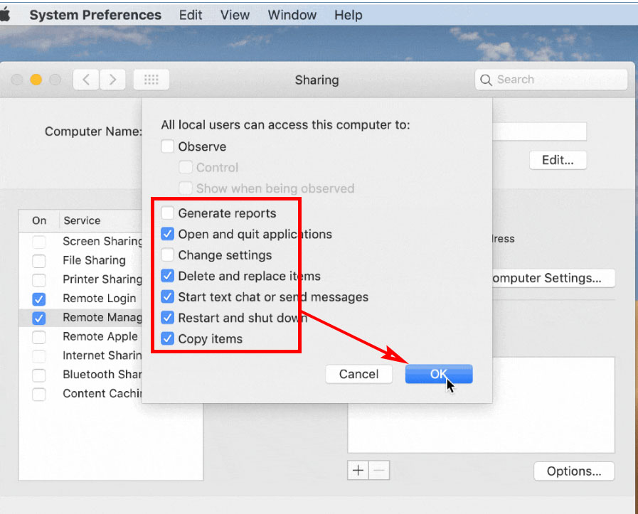Select the File Sharing service row
Viewport: 638px width, 514px height.
point(80,260)
